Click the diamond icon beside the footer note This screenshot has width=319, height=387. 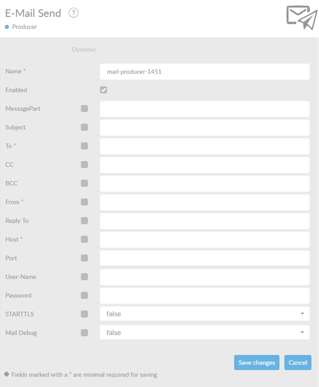(7, 374)
